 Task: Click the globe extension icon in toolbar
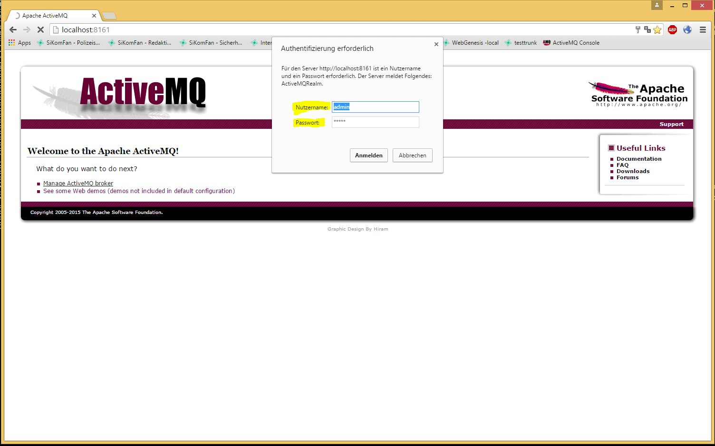pyautogui.click(x=687, y=30)
